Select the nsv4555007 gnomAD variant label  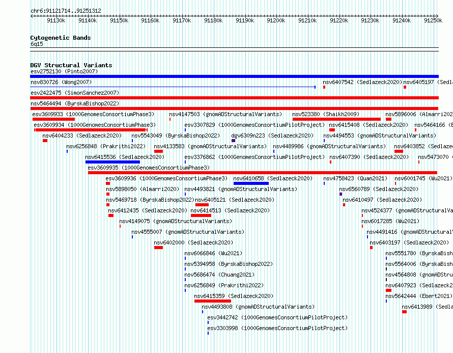pos(188,232)
